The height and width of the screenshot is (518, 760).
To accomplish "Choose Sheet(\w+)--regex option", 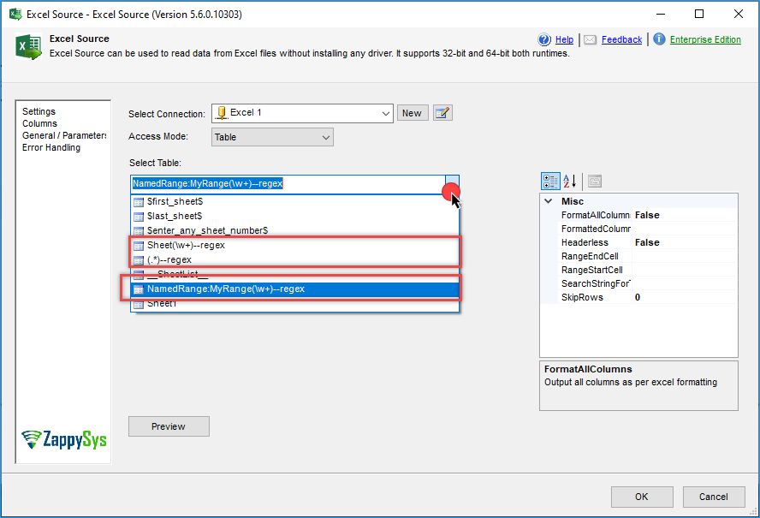I will [294, 246].
